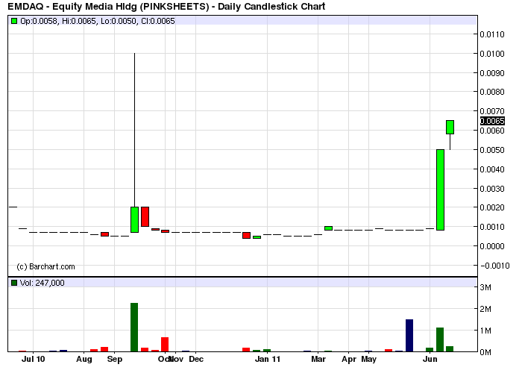Click the red volume bar near October
Screen dimensions: 522x382
pyautogui.click(x=165, y=345)
